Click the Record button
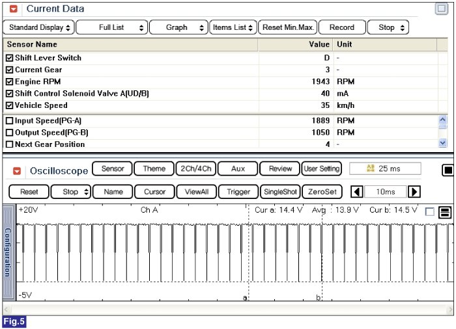456x329 pixels. 341,27
